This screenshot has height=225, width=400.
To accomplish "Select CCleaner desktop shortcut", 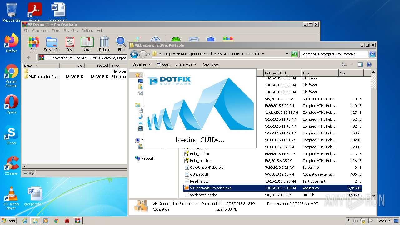I will (11, 166).
